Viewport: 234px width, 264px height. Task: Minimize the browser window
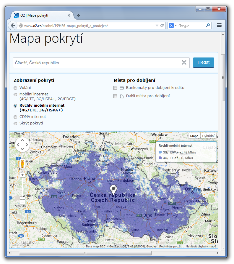tap(200, 9)
